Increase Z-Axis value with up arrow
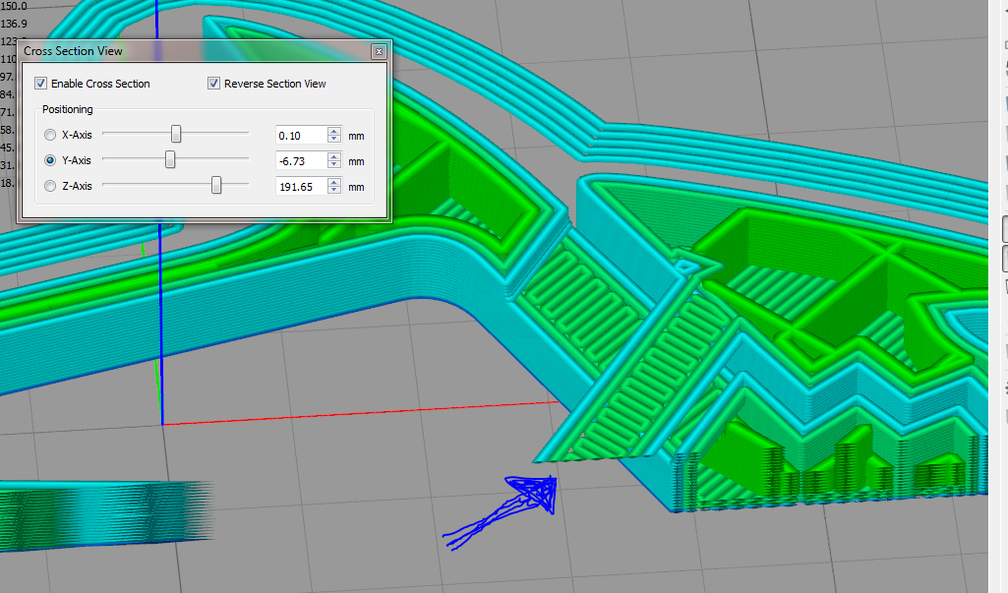Viewport: 1008px width, 593px height. point(333,183)
